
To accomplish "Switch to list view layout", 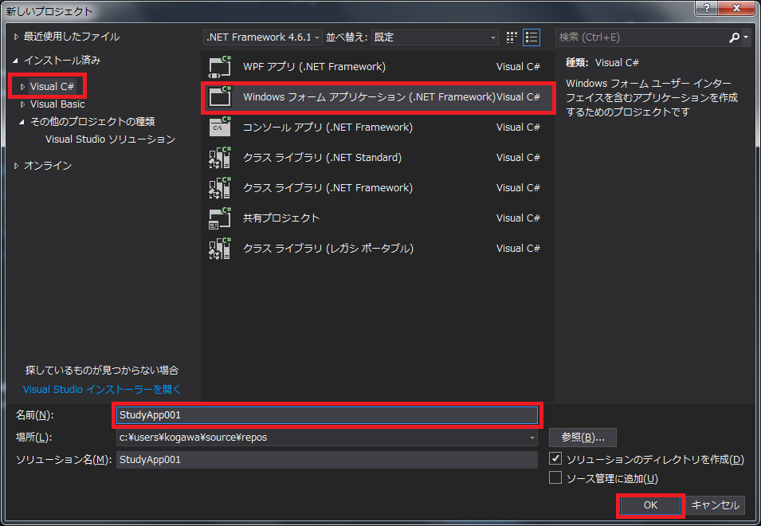I will point(532,37).
